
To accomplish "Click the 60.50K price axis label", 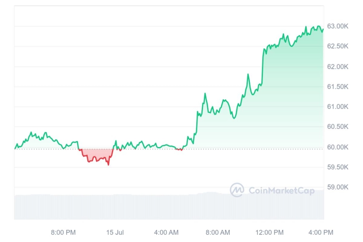I will click(x=338, y=126).
